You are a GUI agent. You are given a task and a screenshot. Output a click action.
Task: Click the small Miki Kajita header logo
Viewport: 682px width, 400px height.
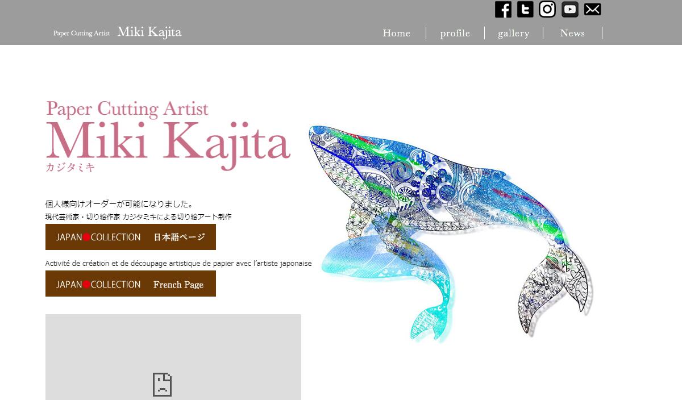[118, 32]
